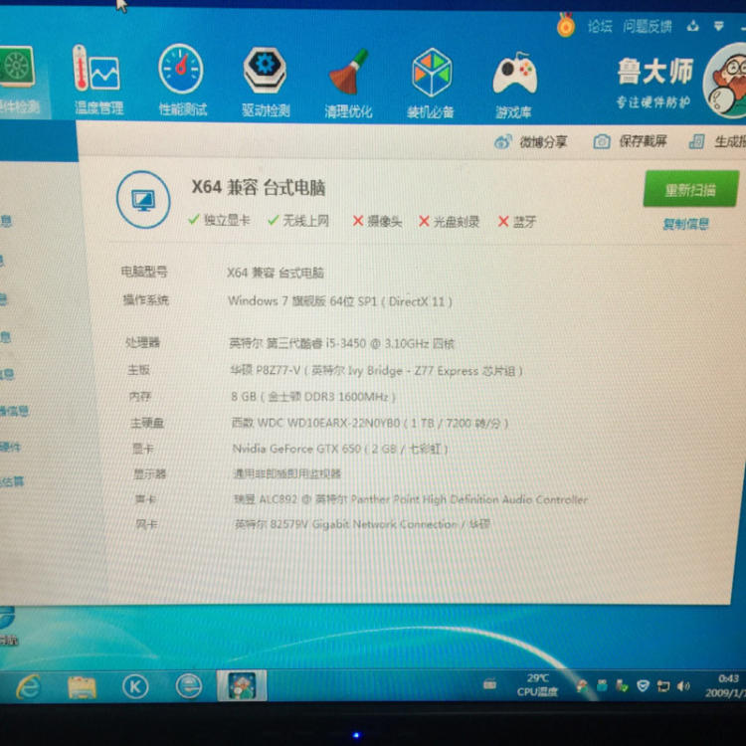Click the green 重新扫描 rescan button
The width and height of the screenshot is (746, 746).
691,189
